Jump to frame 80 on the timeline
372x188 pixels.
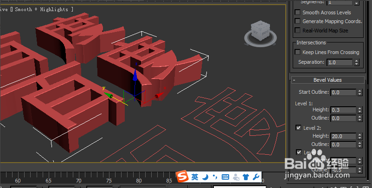[139, 181]
